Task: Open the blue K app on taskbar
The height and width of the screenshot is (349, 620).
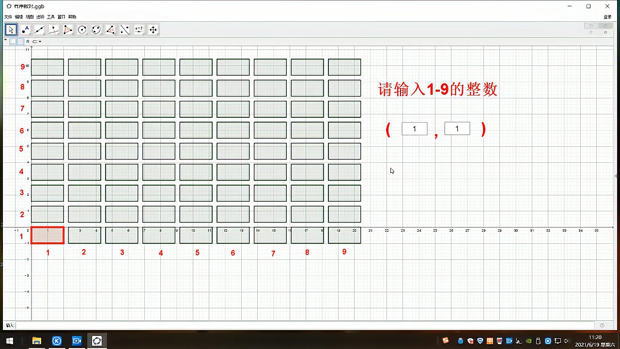Action: coord(57,341)
